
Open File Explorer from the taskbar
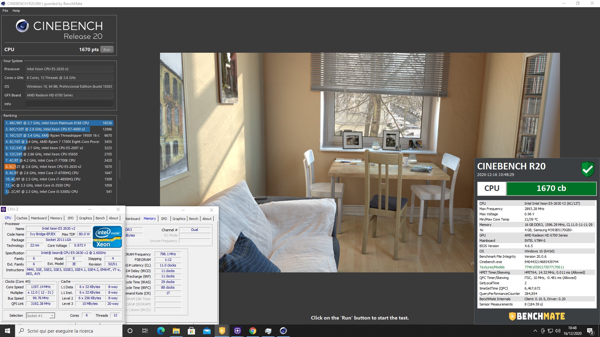(176, 331)
